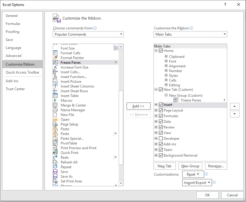This screenshot has width=246, height=202.
Task: Enable the Developer tab checkbox
Action: coord(161,139)
